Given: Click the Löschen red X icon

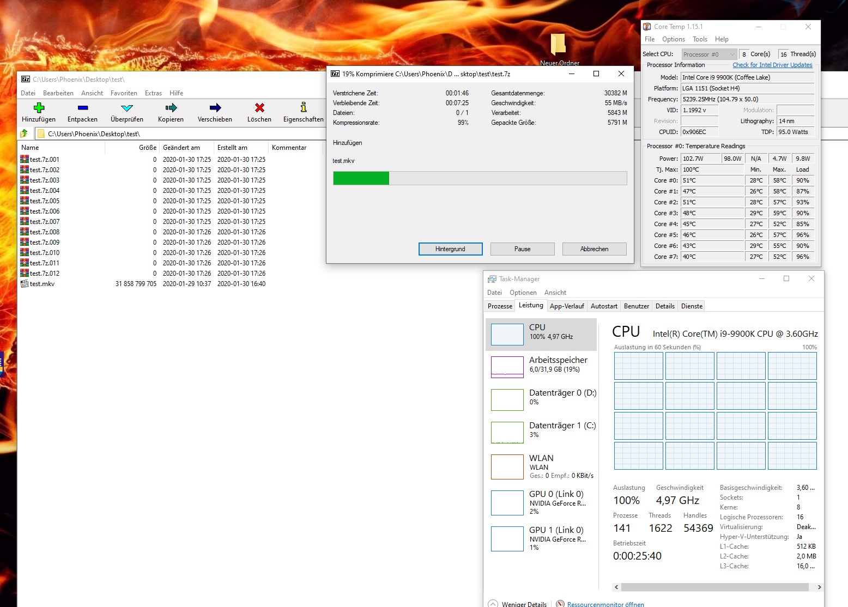Looking at the screenshot, I should pyautogui.click(x=259, y=107).
